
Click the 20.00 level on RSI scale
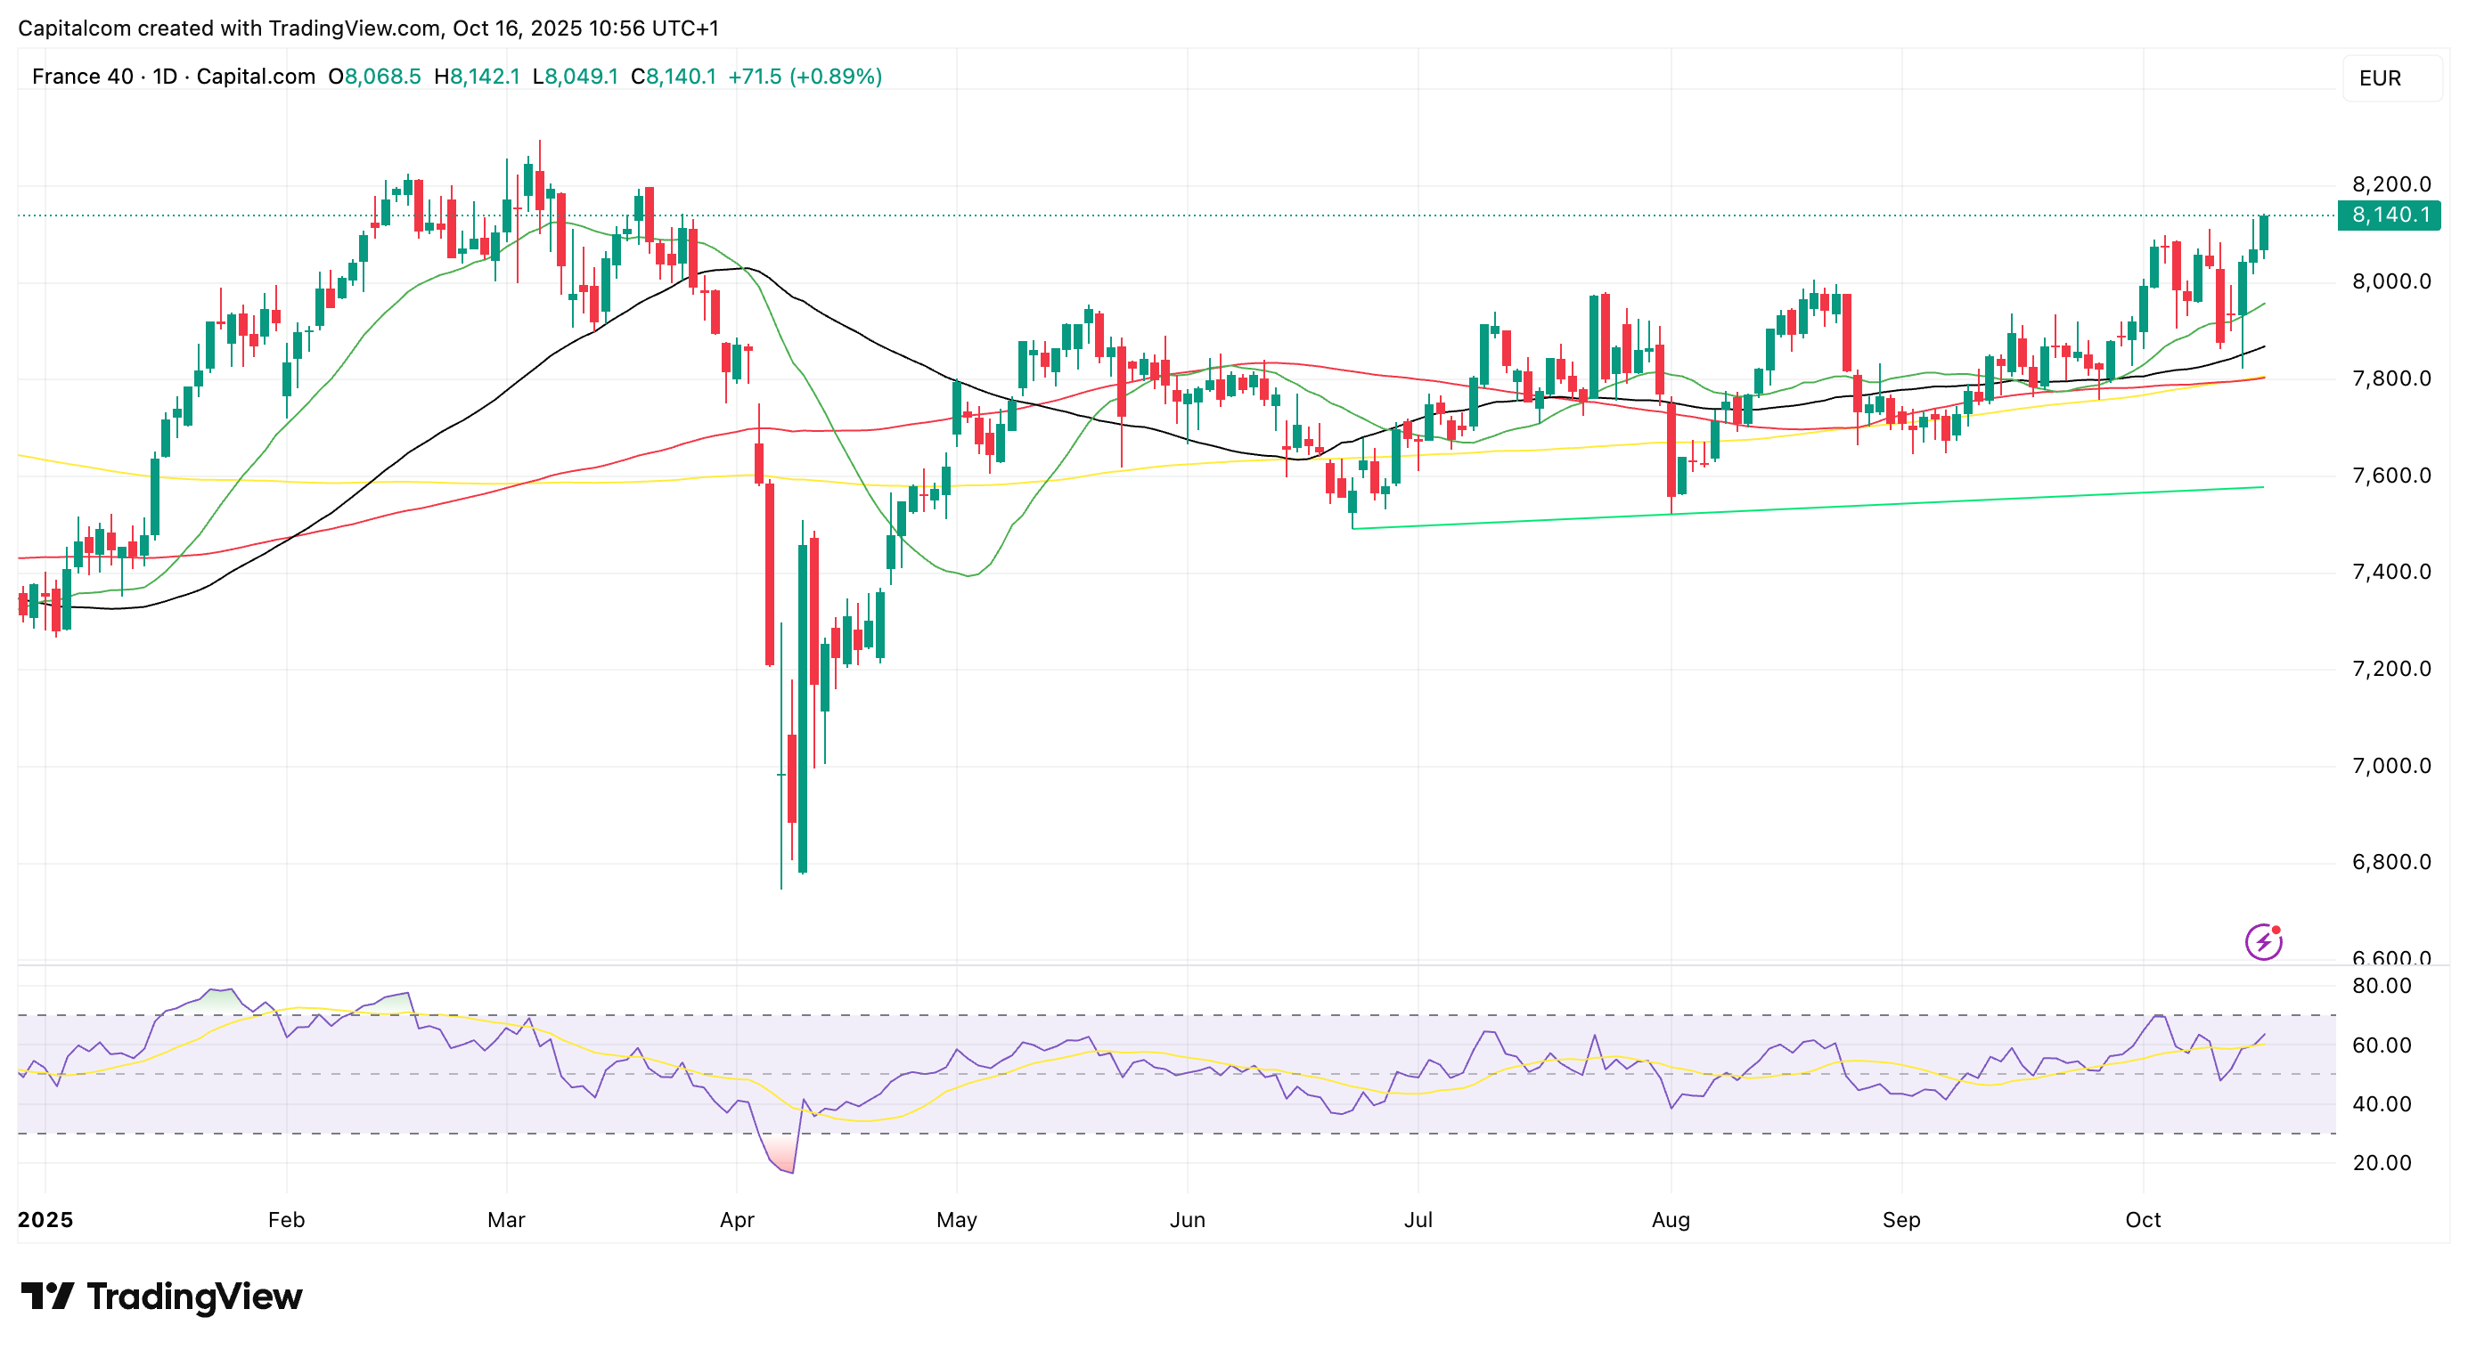point(2382,1162)
